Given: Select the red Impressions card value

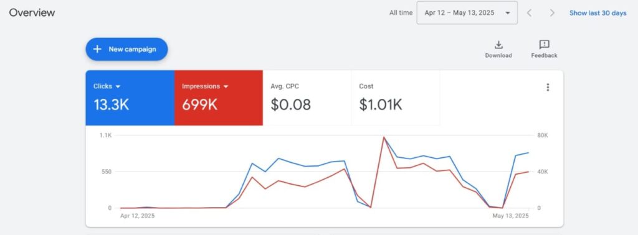Looking at the screenshot, I should tap(199, 105).
